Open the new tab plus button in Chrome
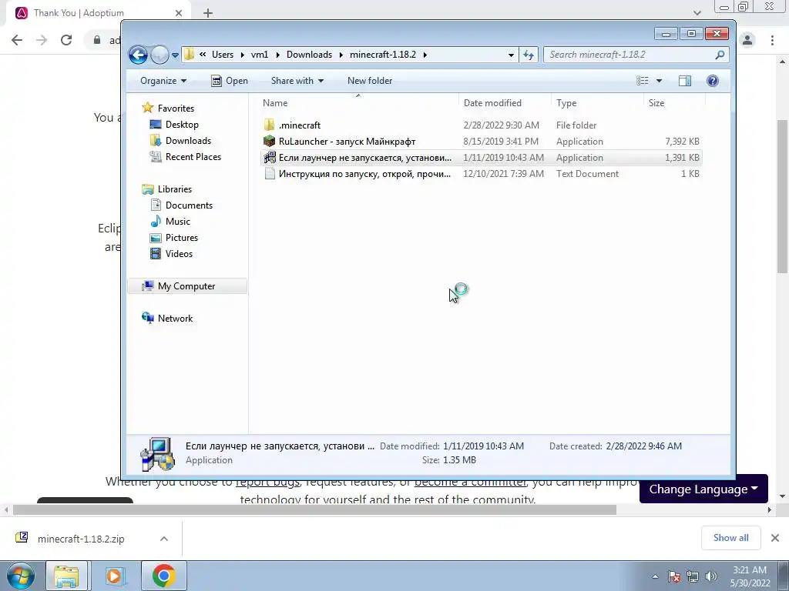The width and height of the screenshot is (789, 591). pyautogui.click(x=208, y=13)
